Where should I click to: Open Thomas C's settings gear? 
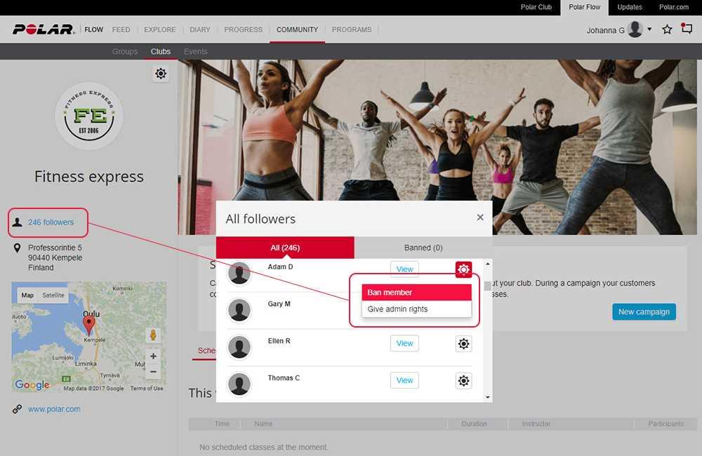[x=463, y=381]
